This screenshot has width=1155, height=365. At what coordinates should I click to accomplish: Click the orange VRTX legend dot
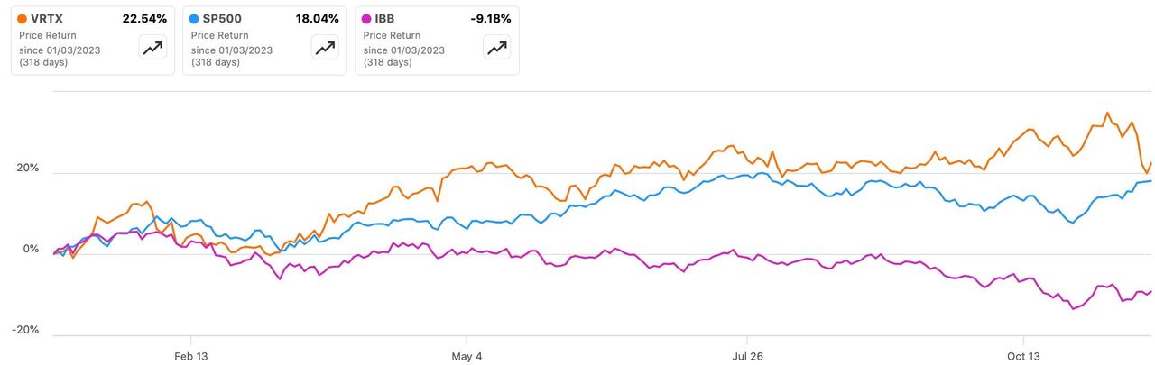point(23,19)
